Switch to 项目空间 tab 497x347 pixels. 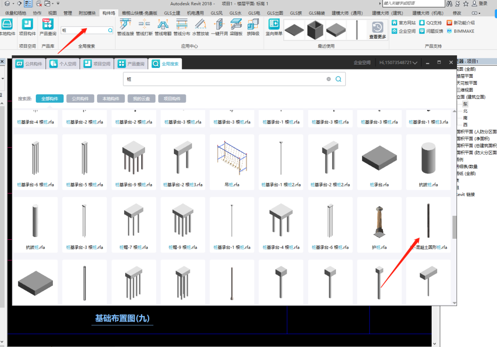pos(97,64)
